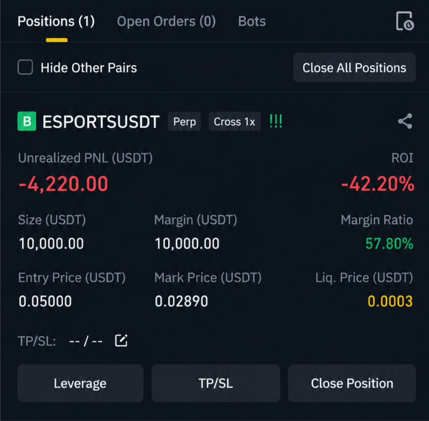
Task: Tap the -42.20% ROI value
Action: point(378,184)
